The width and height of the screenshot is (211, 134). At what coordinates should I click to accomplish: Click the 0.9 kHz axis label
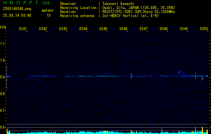pos(3,77)
